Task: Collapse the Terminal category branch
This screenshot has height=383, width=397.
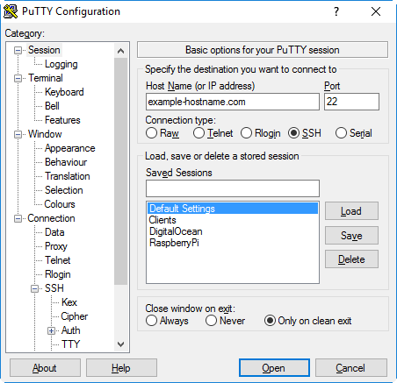Action: point(18,78)
